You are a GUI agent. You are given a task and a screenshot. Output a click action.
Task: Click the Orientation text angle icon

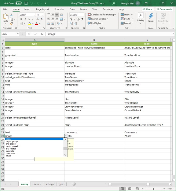[59, 23]
